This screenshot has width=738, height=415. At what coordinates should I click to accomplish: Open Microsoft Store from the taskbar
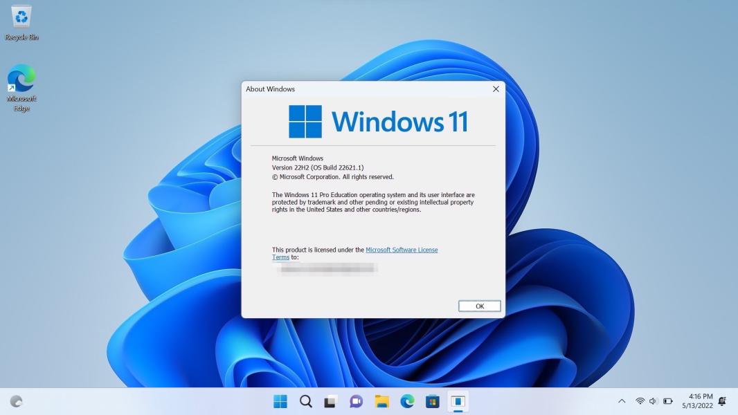[433, 401]
